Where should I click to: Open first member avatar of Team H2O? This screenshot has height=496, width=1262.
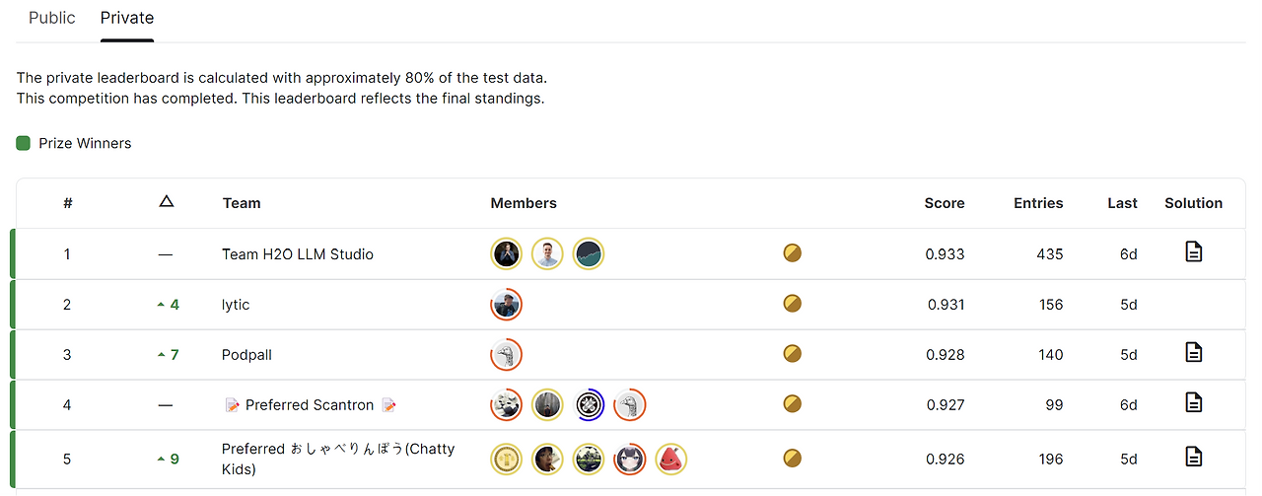pos(506,254)
